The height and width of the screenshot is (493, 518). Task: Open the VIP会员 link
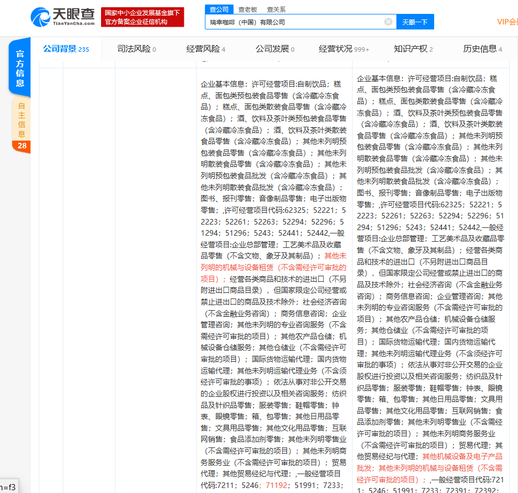click(x=507, y=22)
